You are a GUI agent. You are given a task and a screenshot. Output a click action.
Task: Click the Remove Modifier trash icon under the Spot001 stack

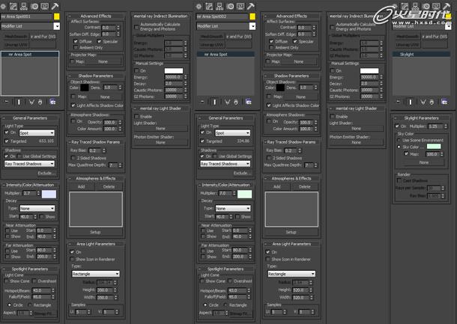click(40, 102)
